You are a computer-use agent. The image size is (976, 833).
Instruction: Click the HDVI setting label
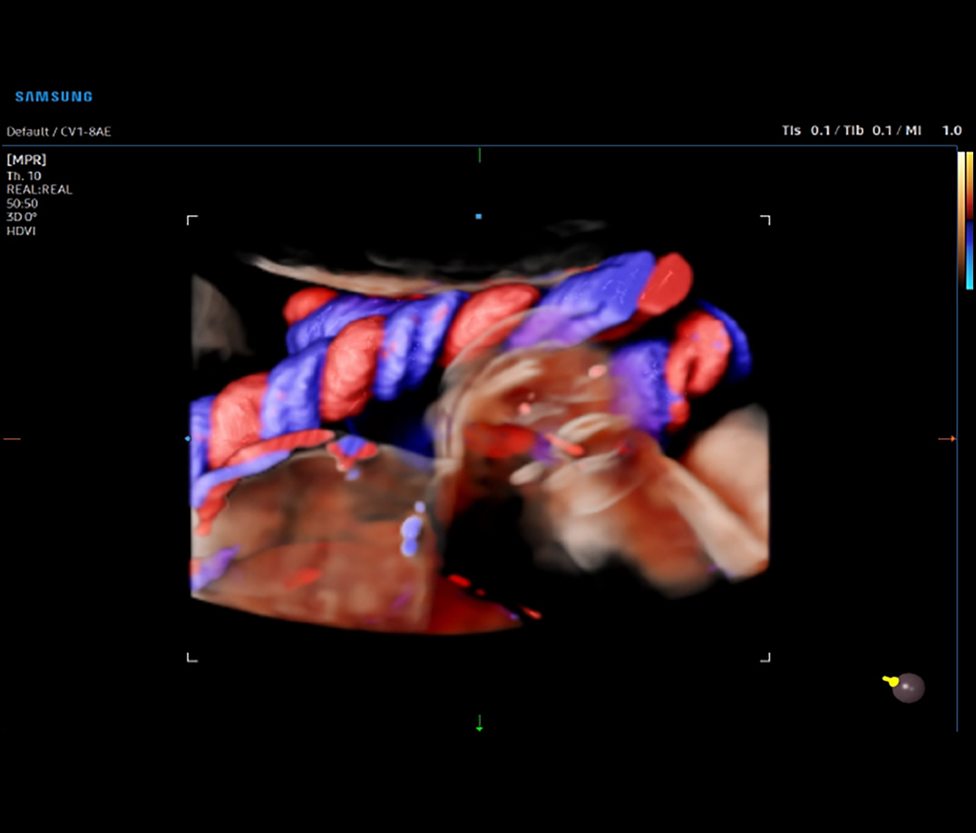(x=21, y=231)
